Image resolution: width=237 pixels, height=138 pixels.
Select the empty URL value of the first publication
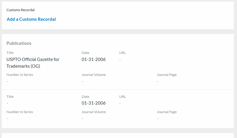coord(120,59)
